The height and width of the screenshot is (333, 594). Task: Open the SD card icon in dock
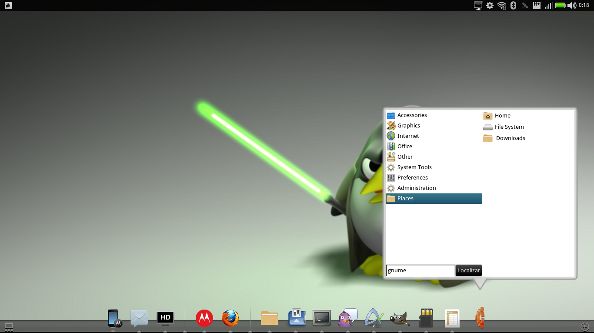[426, 318]
